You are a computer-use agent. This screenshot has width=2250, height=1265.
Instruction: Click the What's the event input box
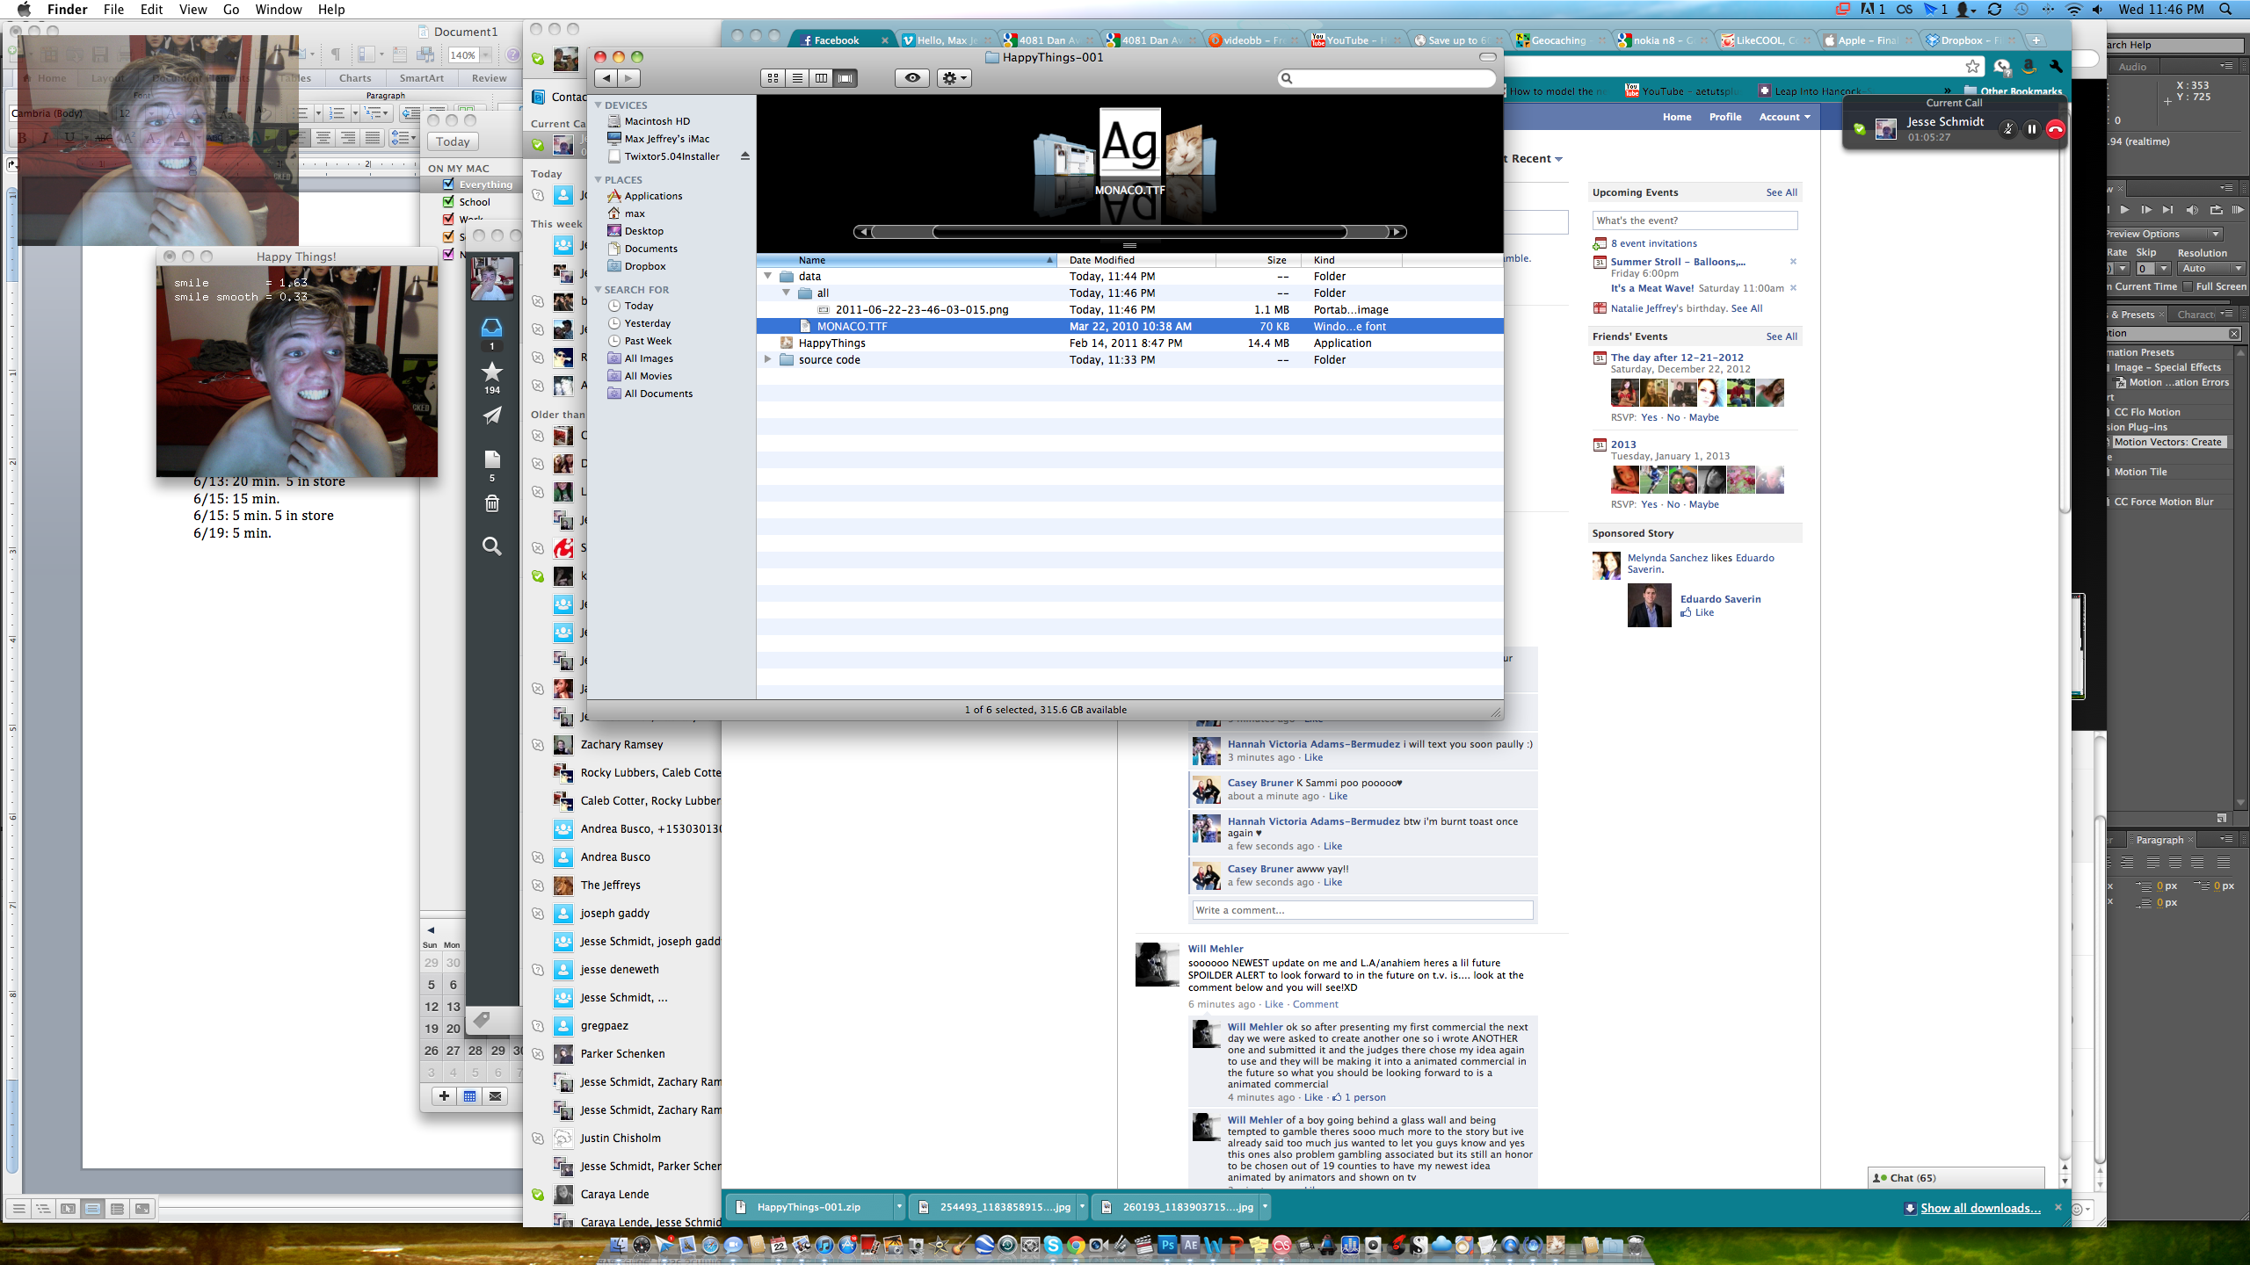[1695, 220]
